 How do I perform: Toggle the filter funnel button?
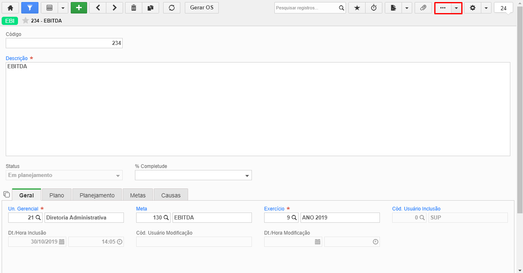(x=29, y=8)
